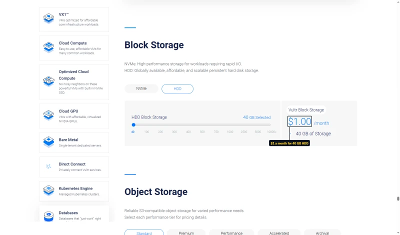This screenshot has width=400, height=235.
Task: Click the Direct Connect network icon
Action: point(48,166)
